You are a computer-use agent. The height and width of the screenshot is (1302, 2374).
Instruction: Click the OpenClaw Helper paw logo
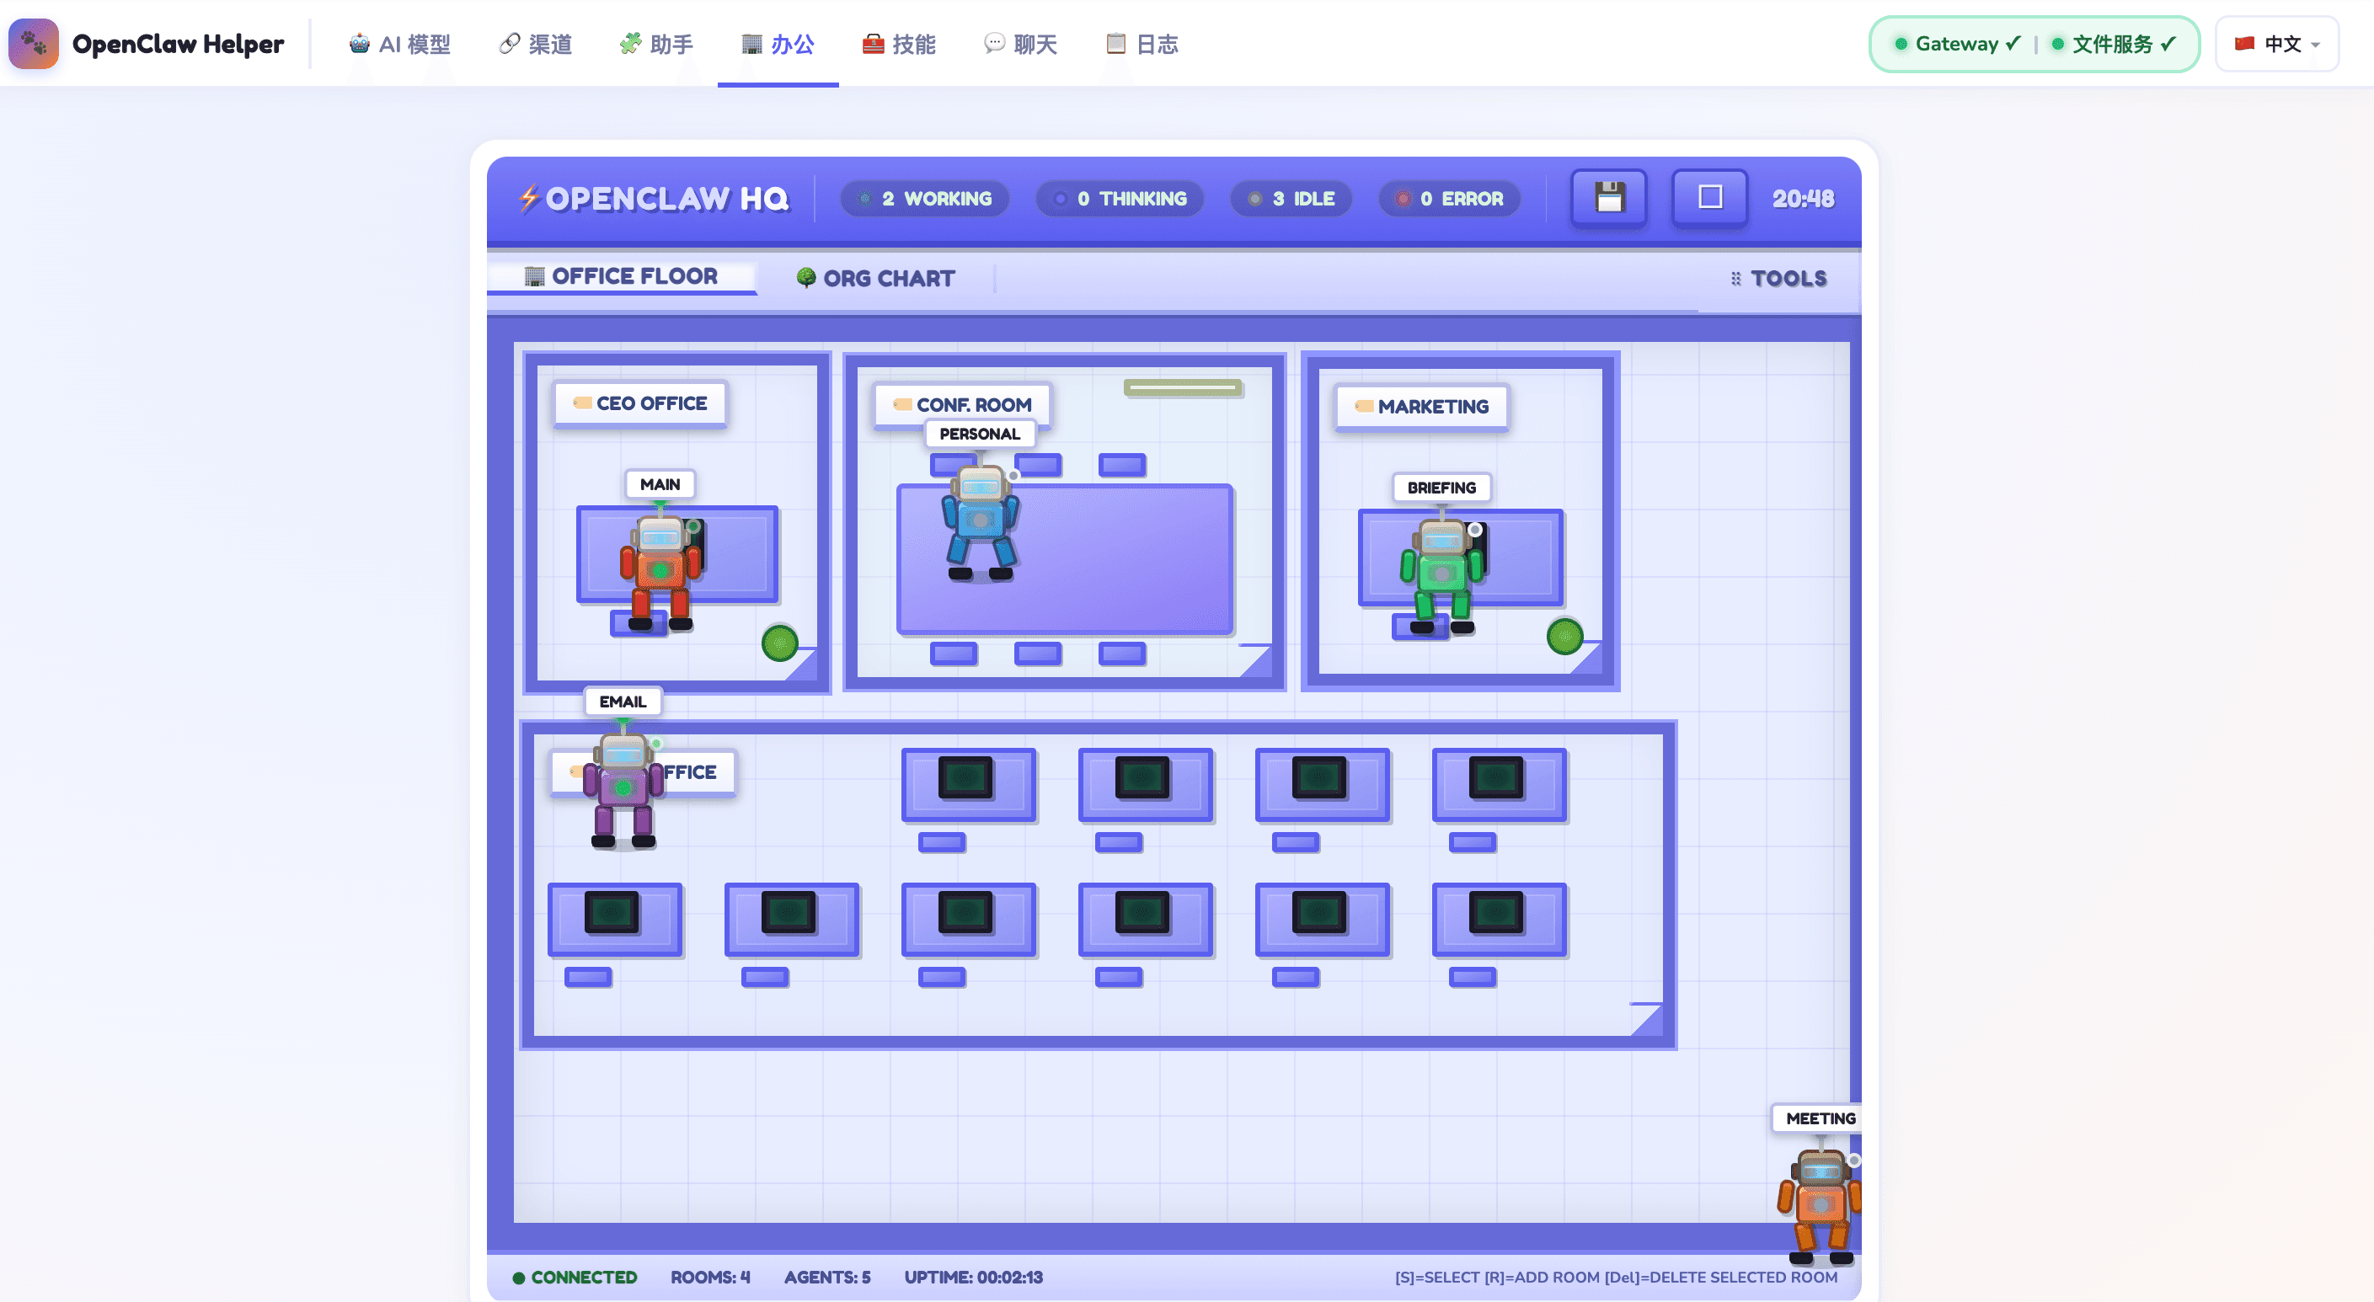tap(33, 43)
